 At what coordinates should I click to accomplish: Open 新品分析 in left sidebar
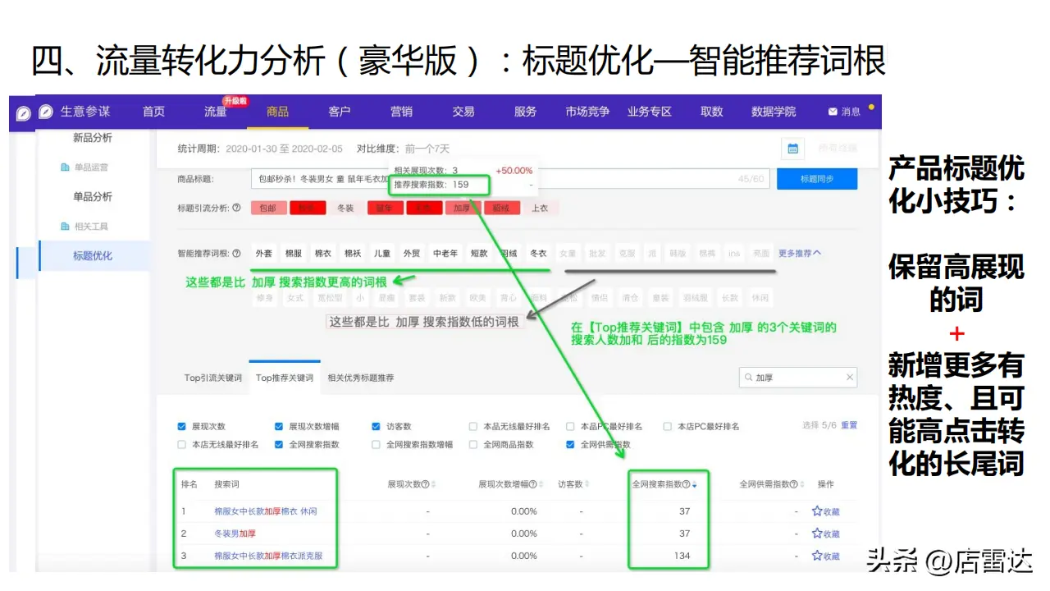(x=93, y=138)
